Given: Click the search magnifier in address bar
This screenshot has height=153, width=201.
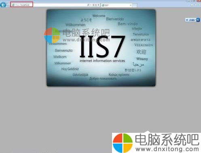Looking at the screenshot, I should [x=88, y=5].
